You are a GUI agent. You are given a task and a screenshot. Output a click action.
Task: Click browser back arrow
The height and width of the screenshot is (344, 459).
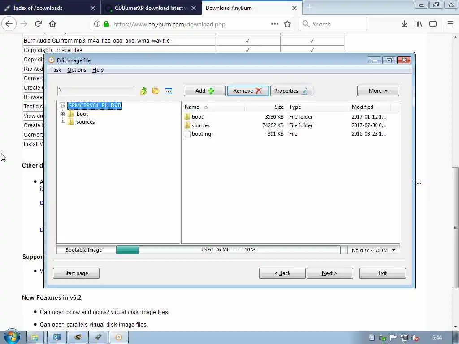click(x=9, y=24)
